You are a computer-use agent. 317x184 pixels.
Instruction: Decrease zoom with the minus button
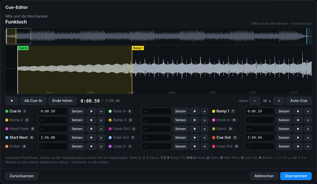coord(255,101)
